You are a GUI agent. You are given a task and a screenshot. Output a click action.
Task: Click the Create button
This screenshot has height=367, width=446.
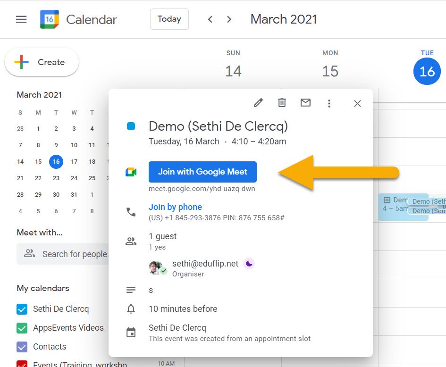click(x=42, y=62)
